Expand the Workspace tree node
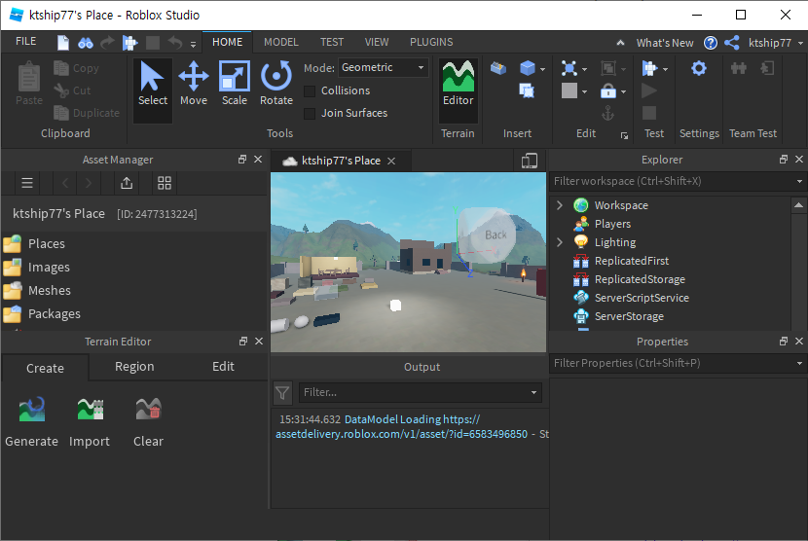Image resolution: width=808 pixels, height=541 pixels. pos(560,205)
